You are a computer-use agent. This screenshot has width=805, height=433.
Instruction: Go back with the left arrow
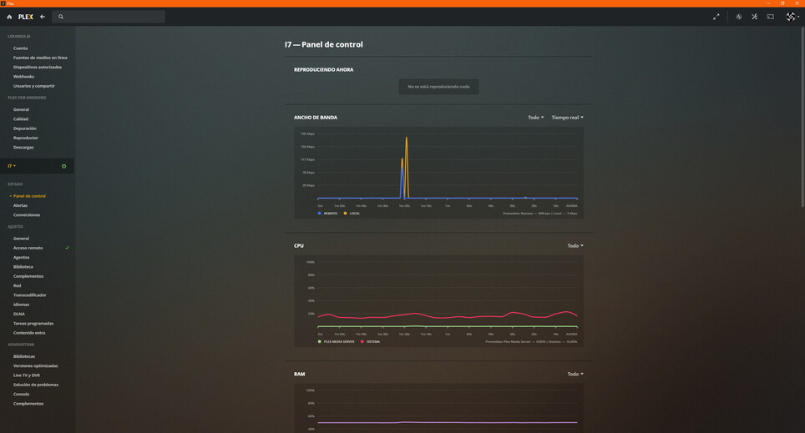click(x=43, y=17)
